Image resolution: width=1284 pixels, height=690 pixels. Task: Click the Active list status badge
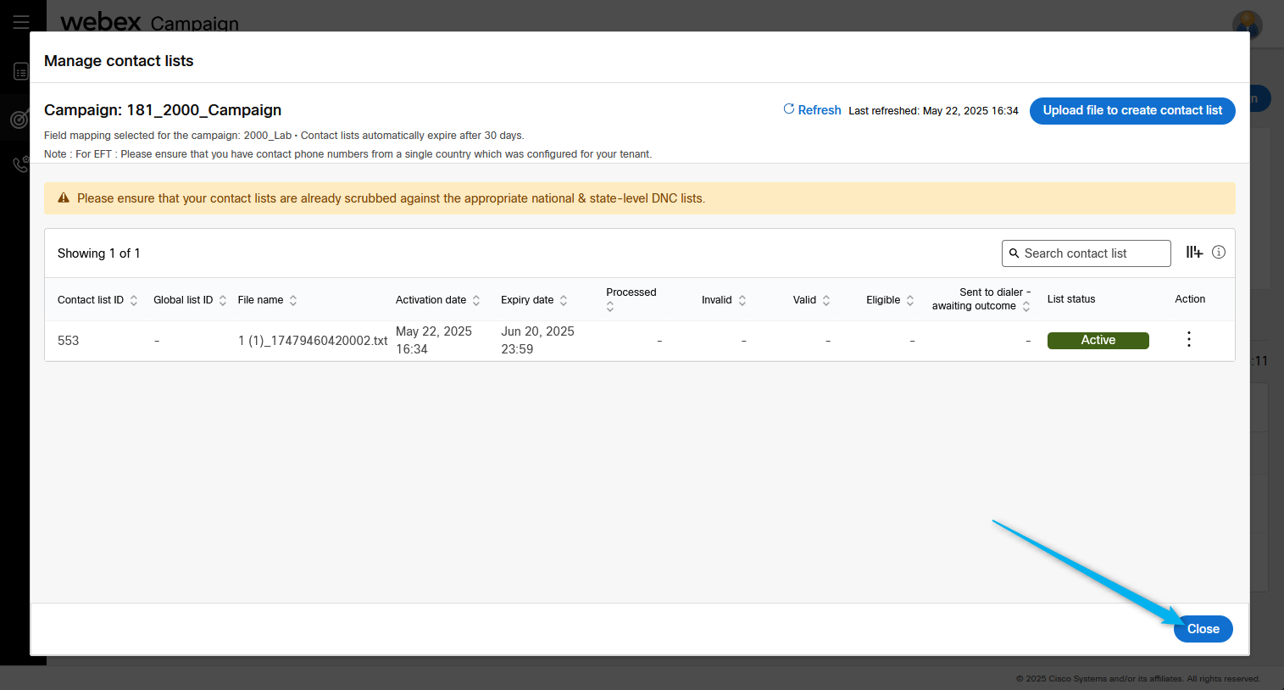(1098, 340)
